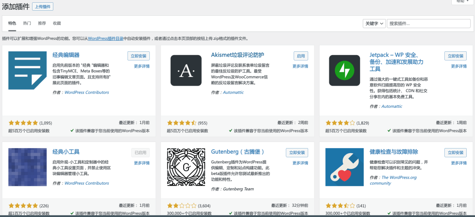Click the 帮助 help tab at top right

[462, 1]
